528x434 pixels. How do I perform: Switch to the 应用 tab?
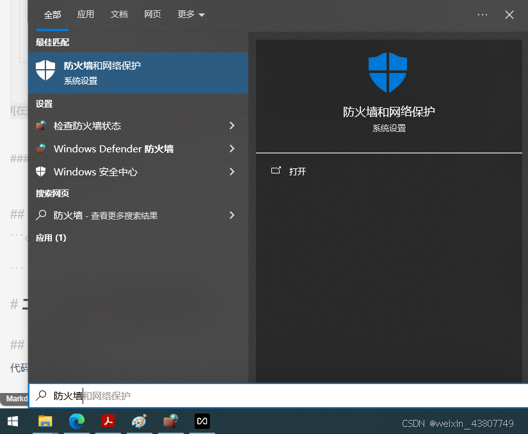(x=86, y=14)
